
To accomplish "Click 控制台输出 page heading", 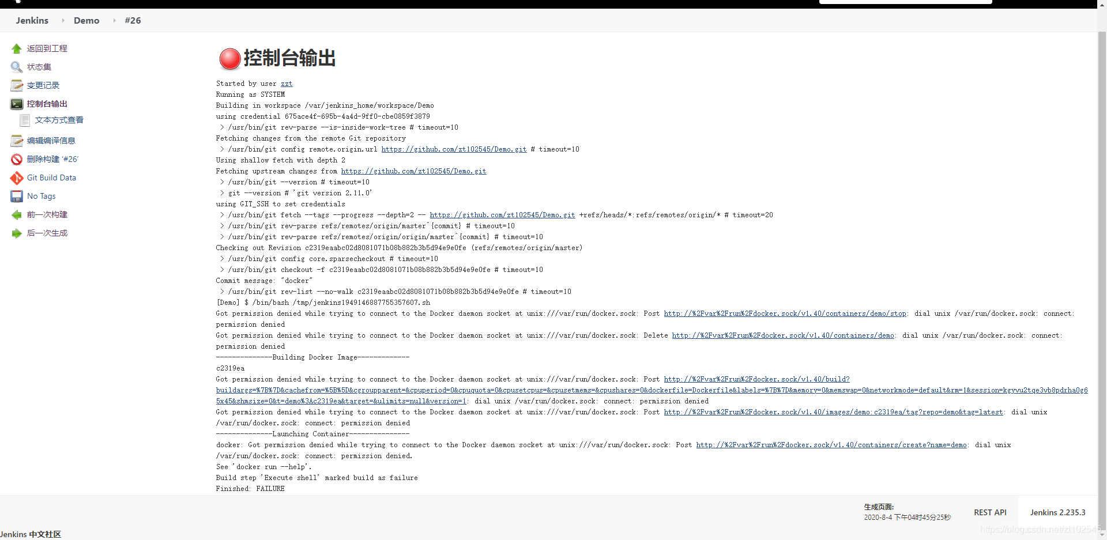I will [289, 58].
